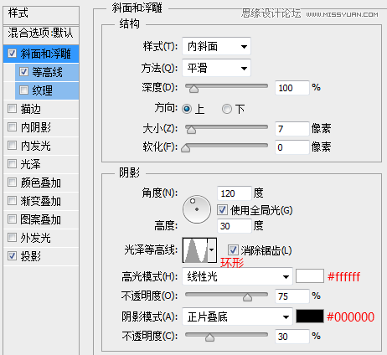
Task: Click the shadow 不透明度(C) slider handle
Action: tap(209, 337)
